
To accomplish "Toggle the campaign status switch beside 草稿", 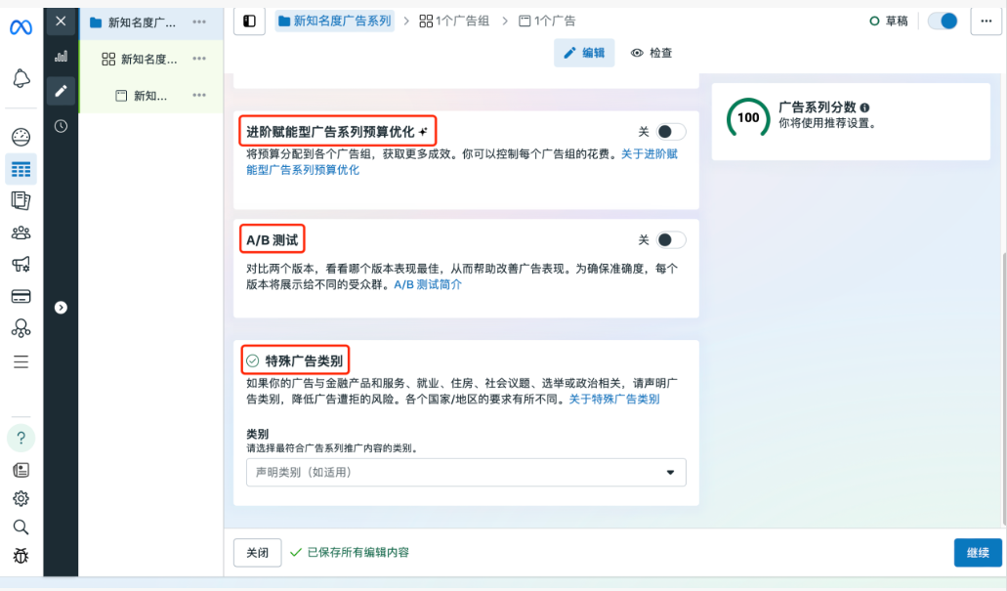I will coord(943,21).
